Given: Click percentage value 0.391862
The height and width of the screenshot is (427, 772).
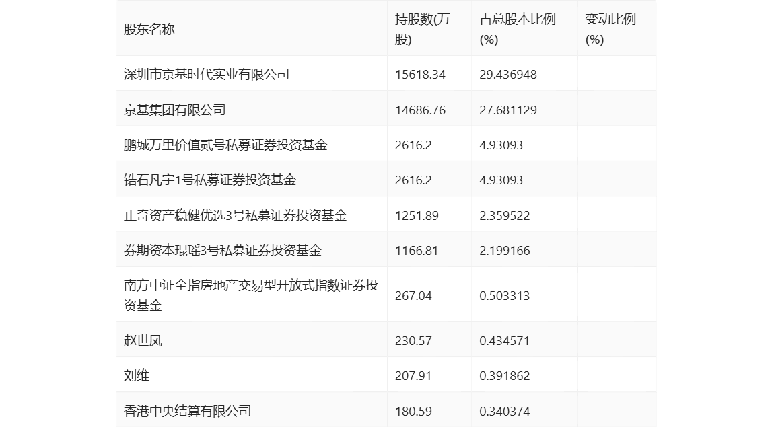Looking at the screenshot, I should coord(505,375).
